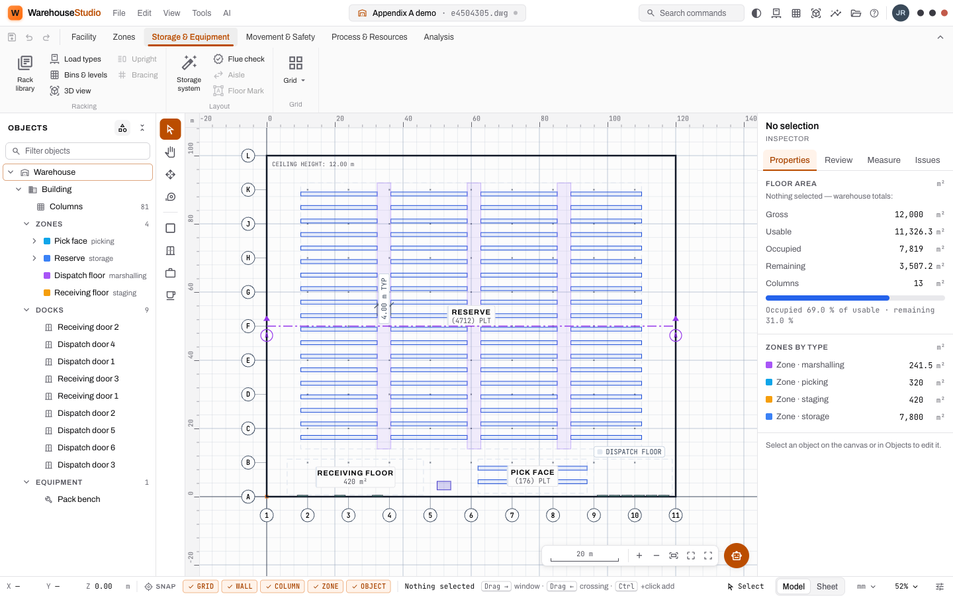Toggle the OBJECT snap option
Viewport: 953px width, 596px height.
[x=369, y=587]
